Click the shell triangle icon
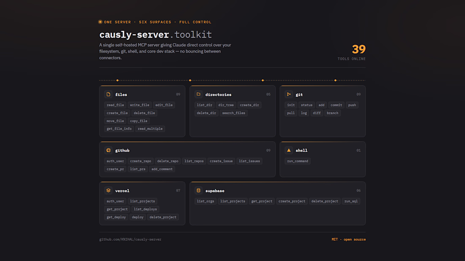The width and height of the screenshot is (465, 261). [x=289, y=151]
